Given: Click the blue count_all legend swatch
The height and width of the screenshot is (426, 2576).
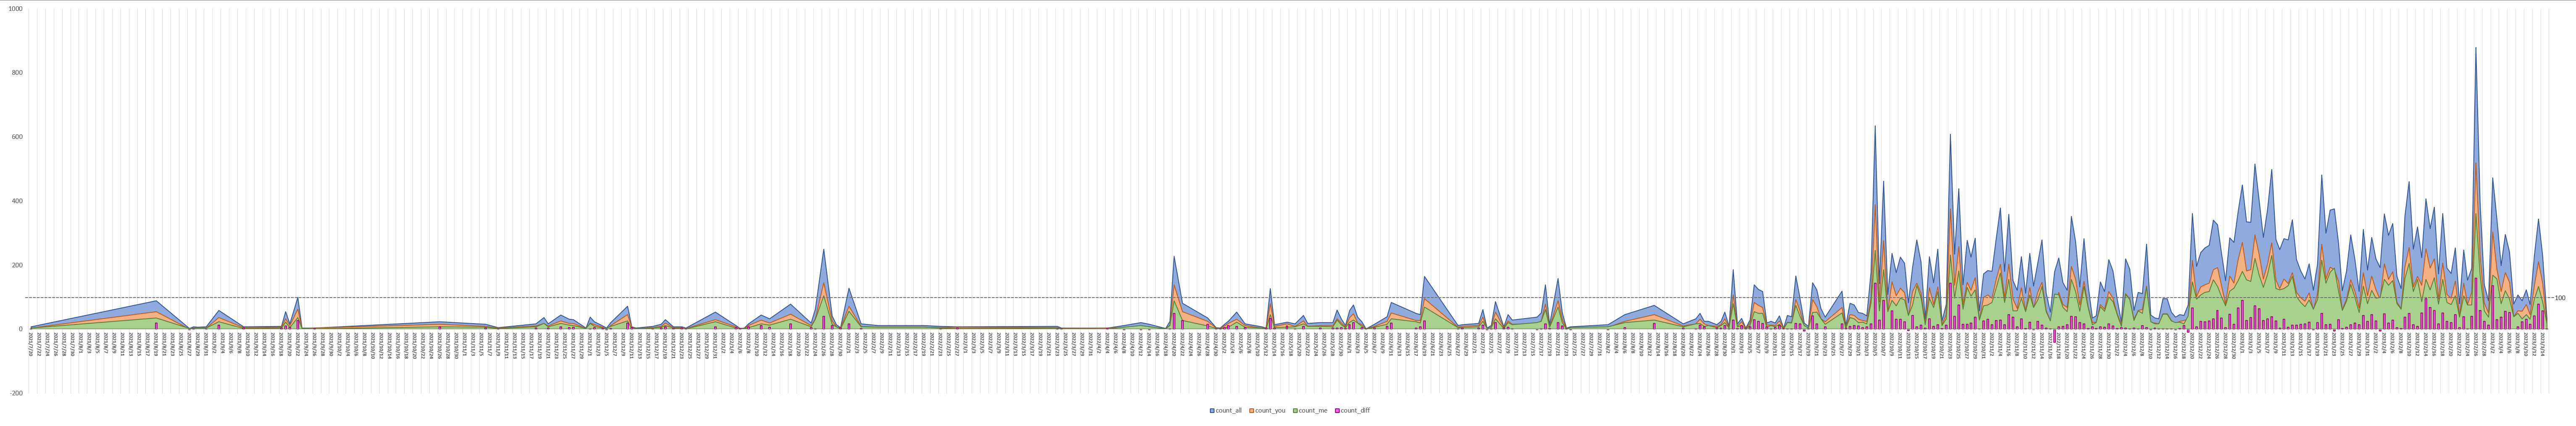Looking at the screenshot, I should click(1212, 411).
